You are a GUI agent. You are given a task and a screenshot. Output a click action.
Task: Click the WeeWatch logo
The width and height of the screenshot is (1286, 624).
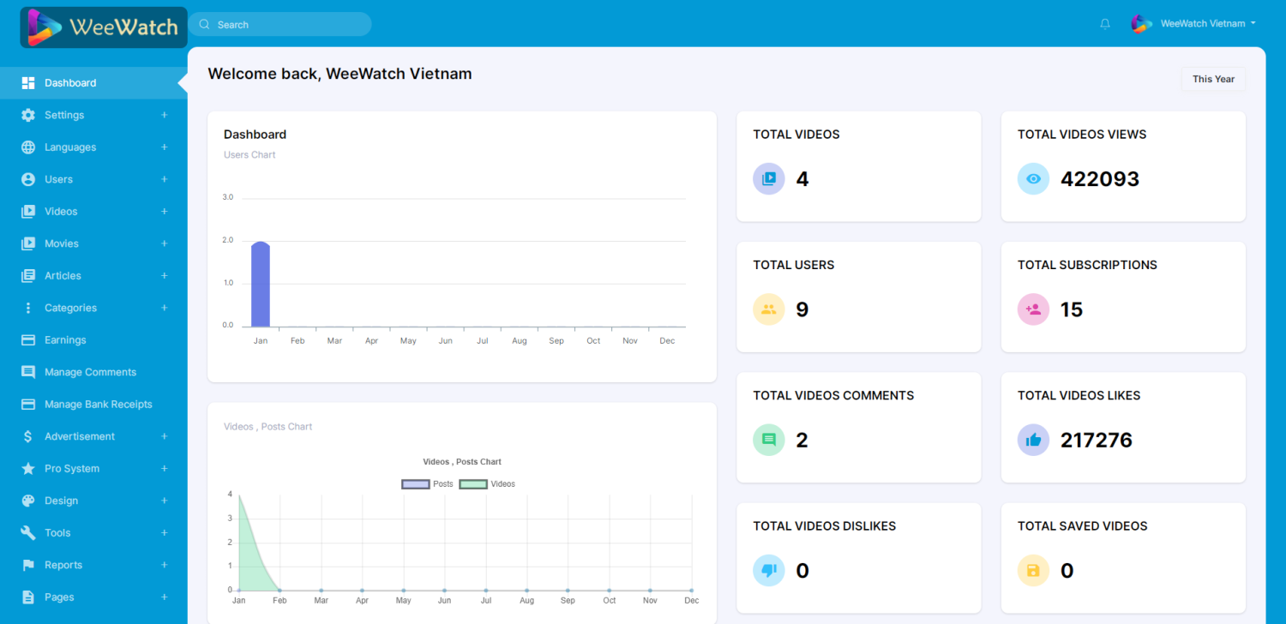pos(103,27)
